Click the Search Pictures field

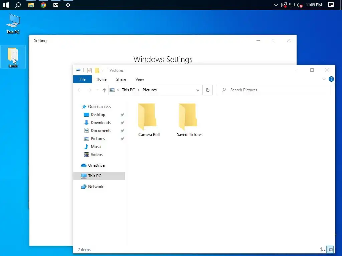click(x=274, y=90)
